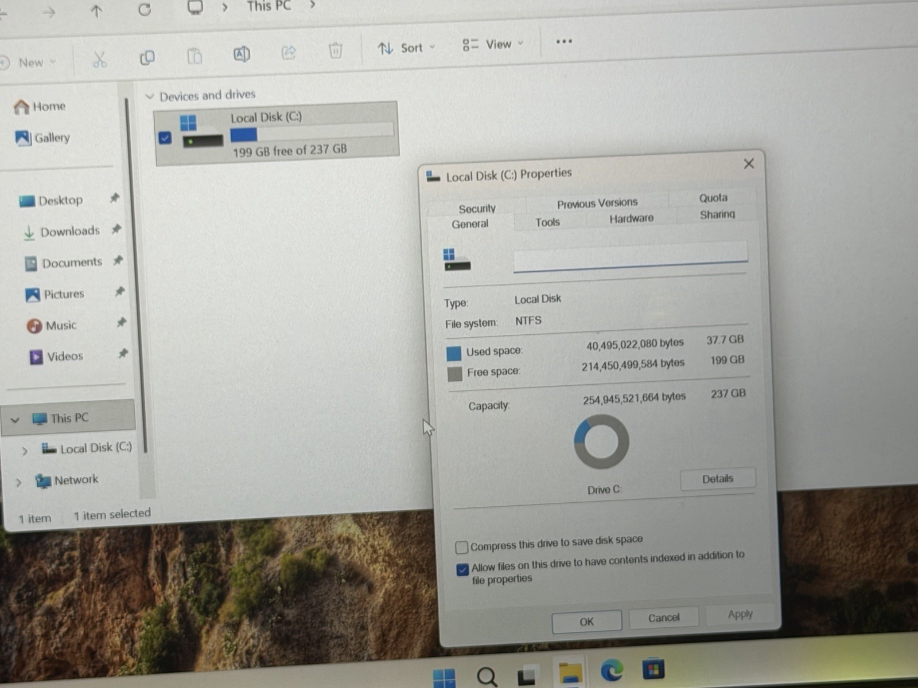Click the drive label text field
This screenshot has width=918, height=688.
(630, 256)
